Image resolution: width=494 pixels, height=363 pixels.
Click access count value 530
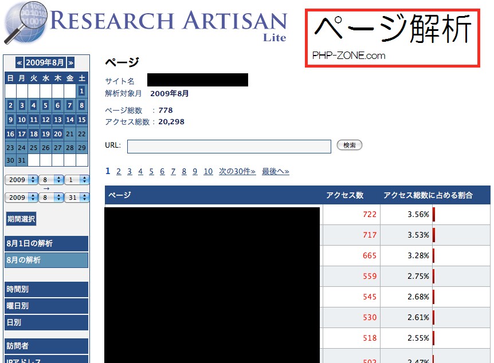[x=370, y=317]
